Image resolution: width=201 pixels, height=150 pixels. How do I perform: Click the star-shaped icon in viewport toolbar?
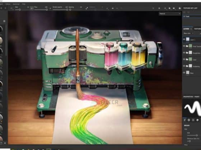pyautogui.click(x=159, y=8)
